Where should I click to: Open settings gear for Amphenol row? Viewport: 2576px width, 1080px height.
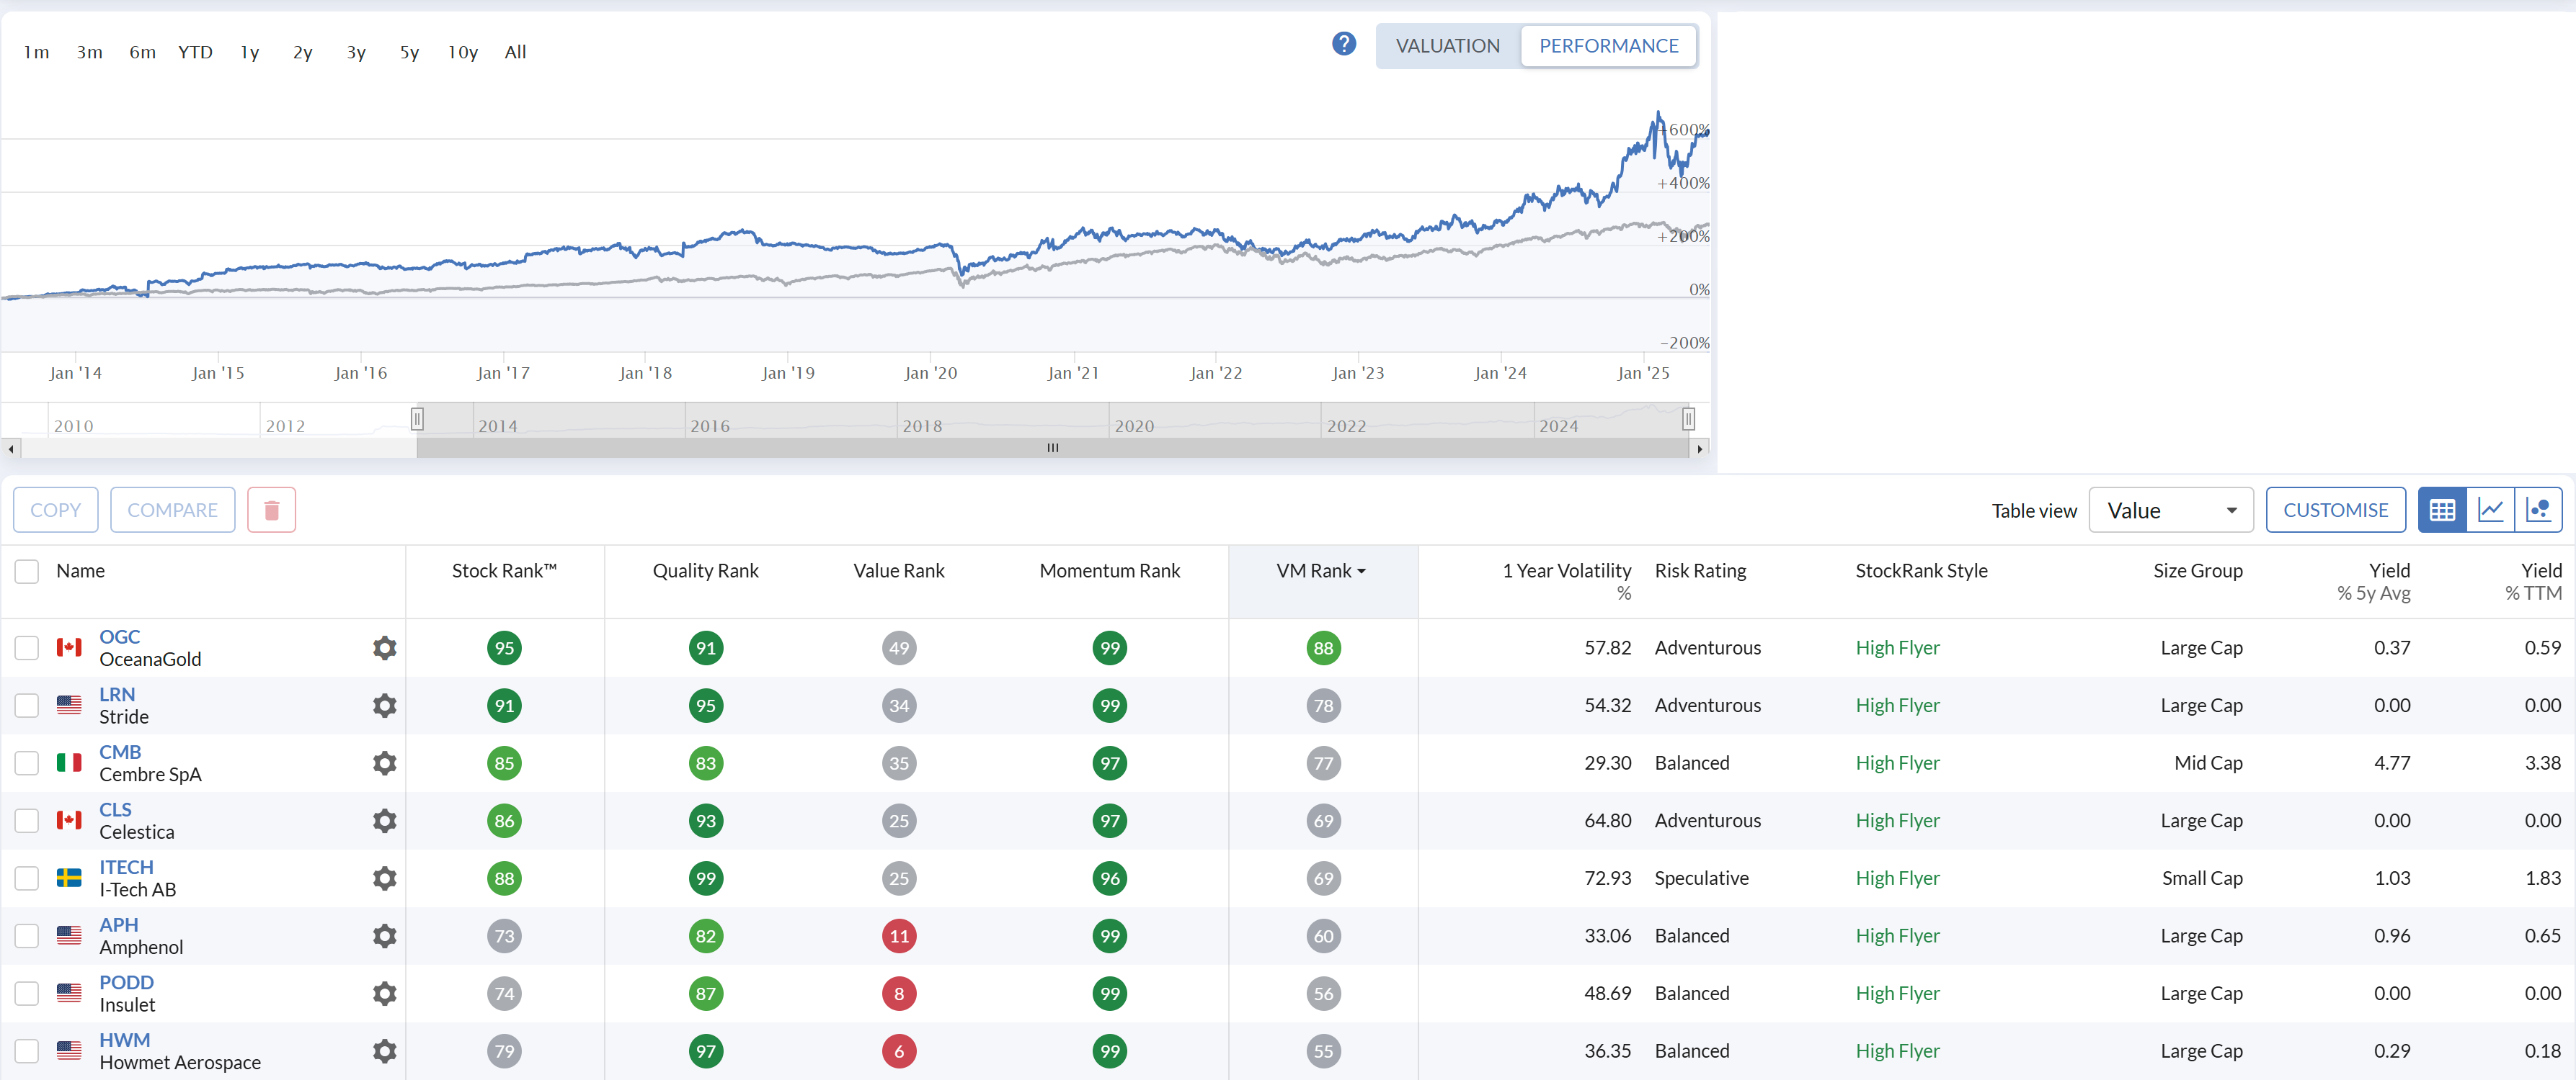click(x=385, y=936)
